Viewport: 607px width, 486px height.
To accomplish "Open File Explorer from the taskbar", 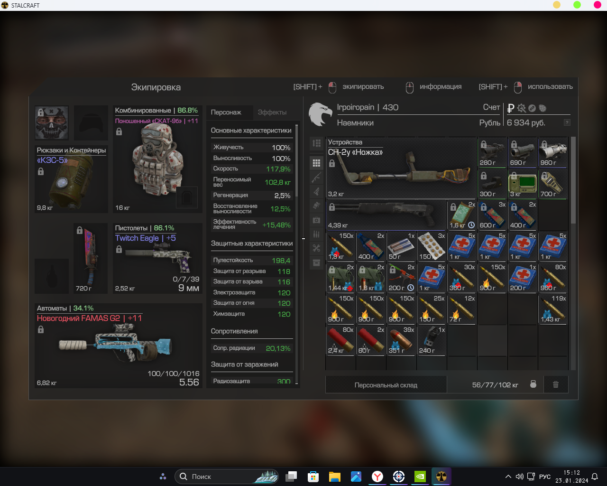I will (x=335, y=477).
